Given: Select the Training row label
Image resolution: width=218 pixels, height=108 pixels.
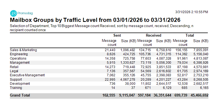Looking at the screenshot, I should tap(16, 88).
